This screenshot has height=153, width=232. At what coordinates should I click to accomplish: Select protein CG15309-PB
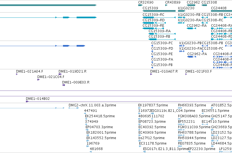point(152,68)
